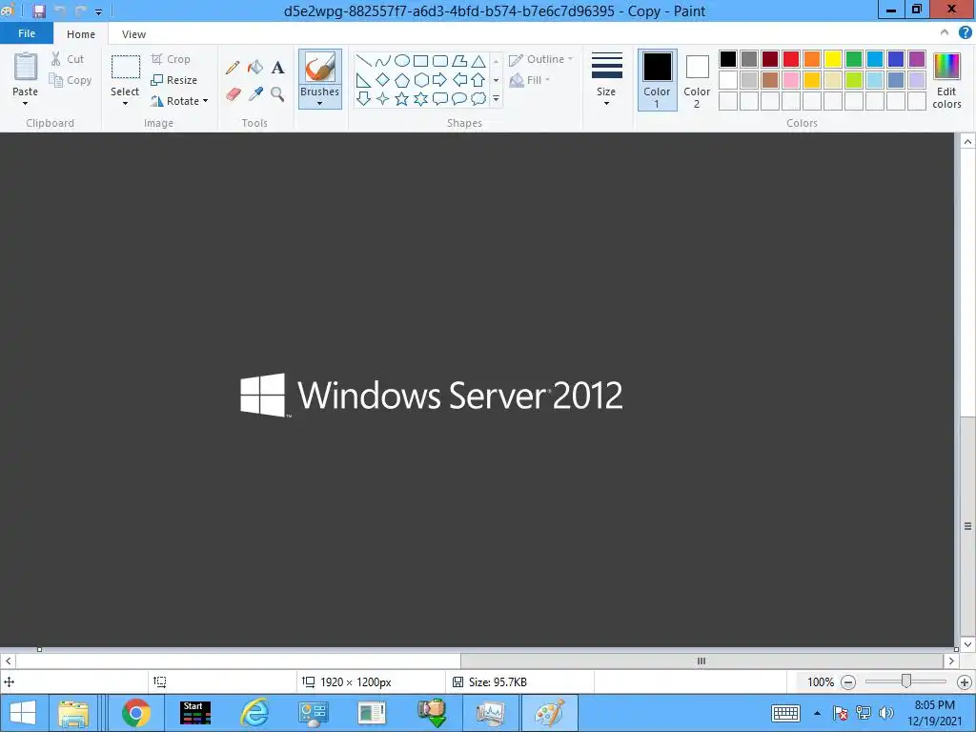Switch to the View tab

click(133, 34)
